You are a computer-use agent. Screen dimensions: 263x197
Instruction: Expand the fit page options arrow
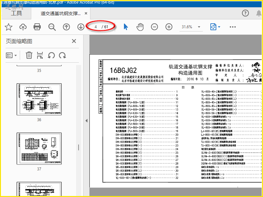tap(219, 27)
